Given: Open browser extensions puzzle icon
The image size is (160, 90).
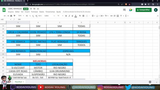Looking at the screenshot, I should [x=145, y=4].
